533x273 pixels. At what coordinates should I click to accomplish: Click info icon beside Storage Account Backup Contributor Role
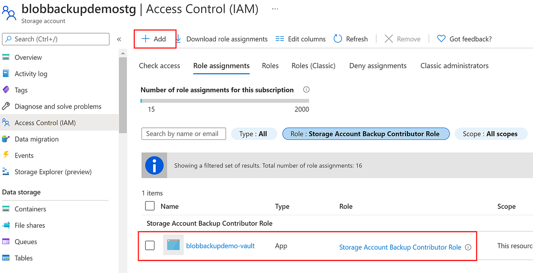coord(468,247)
